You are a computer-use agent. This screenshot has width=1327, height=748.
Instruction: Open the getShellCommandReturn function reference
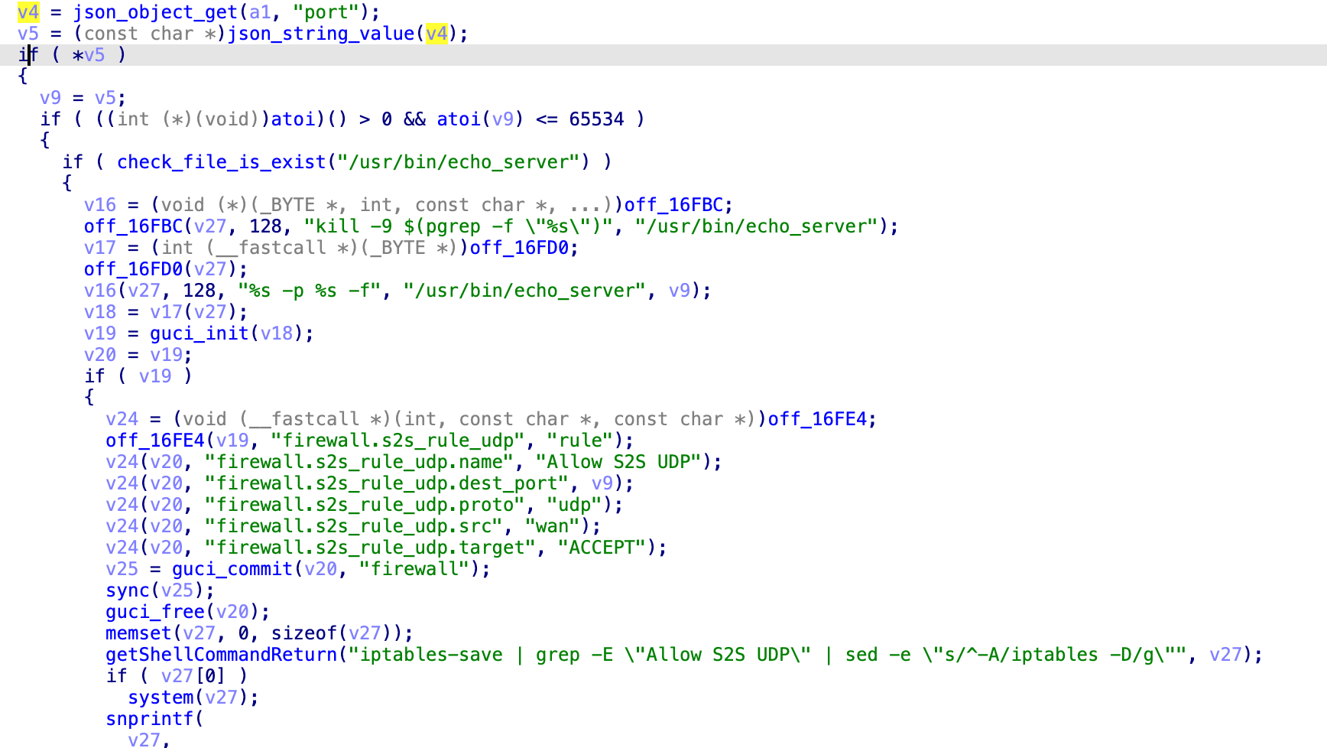click(222, 655)
